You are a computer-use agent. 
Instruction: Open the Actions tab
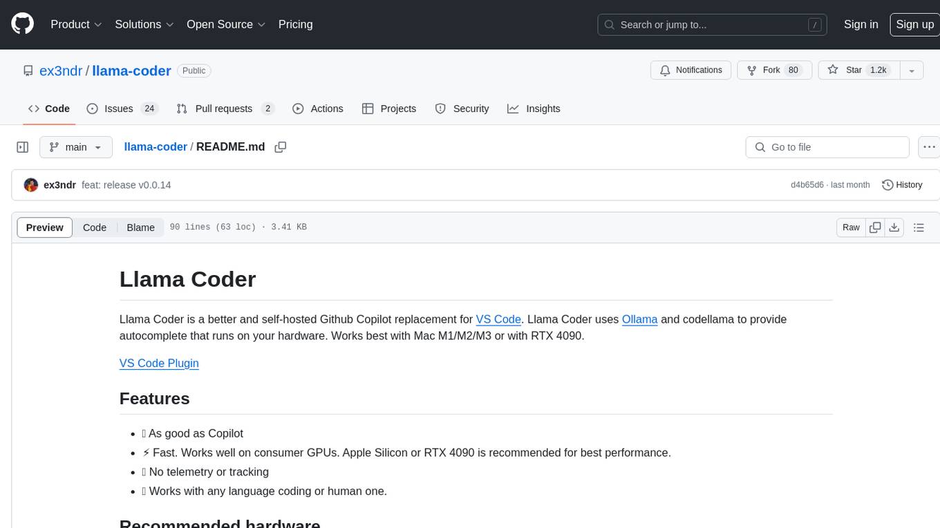(318, 109)
